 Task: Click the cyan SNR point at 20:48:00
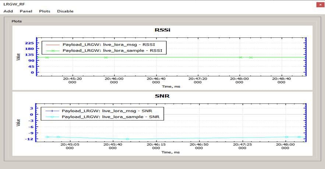coord(286,137)
